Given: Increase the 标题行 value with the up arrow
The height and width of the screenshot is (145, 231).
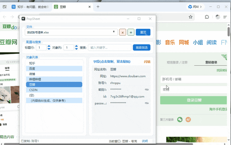Looking at the screenshot, I should (x=49, y=46).
